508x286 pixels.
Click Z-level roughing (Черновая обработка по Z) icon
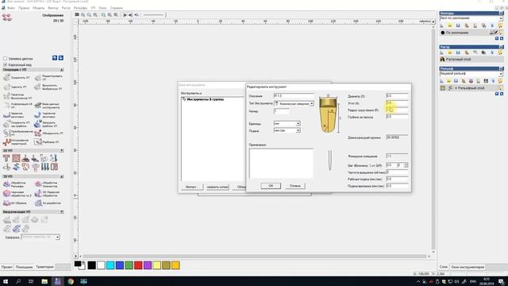point(7,194)
